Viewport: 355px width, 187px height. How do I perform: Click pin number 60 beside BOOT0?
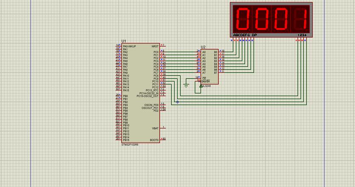pos(164,139)
